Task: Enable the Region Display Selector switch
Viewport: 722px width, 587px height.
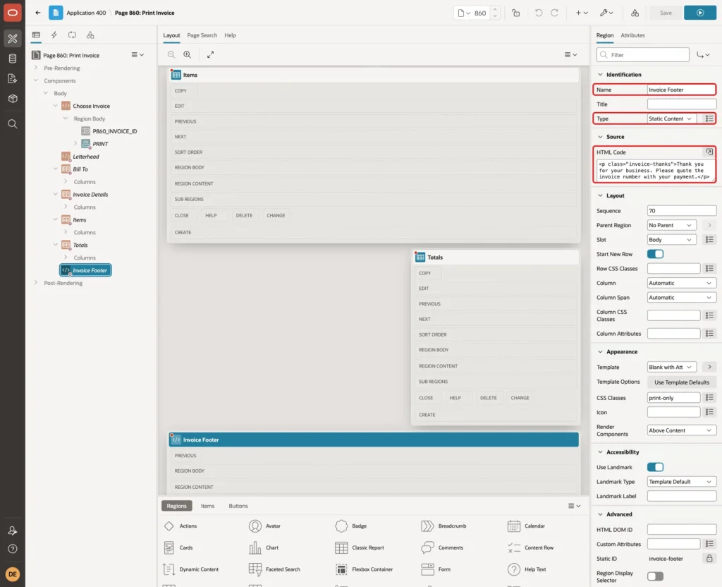Action: coord(655,576)
